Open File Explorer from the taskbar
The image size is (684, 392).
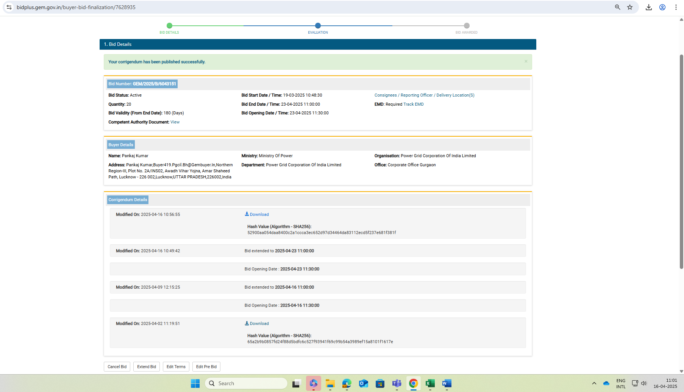(330, 383)
